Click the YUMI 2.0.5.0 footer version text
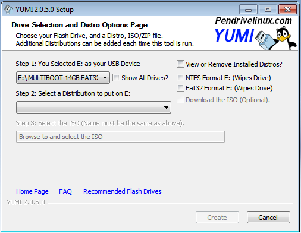Viewport: 301px width, 233px height. pos(26,202)
